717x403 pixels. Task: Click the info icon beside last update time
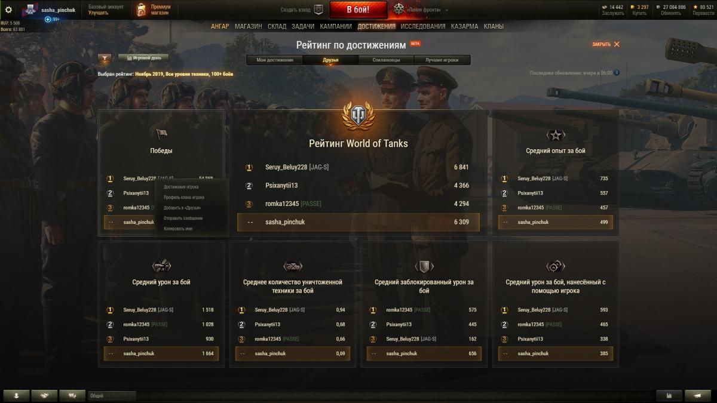coord(617,73)
